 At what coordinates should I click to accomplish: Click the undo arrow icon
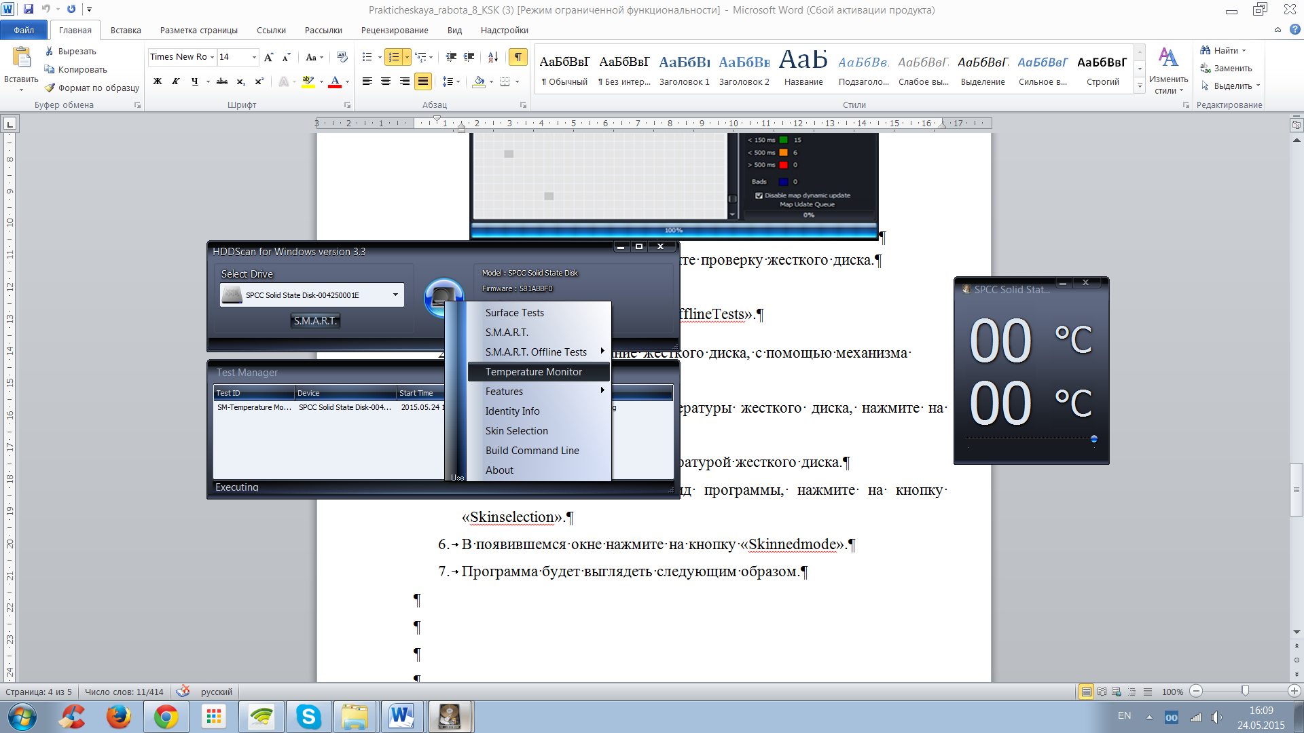point(46,9)
